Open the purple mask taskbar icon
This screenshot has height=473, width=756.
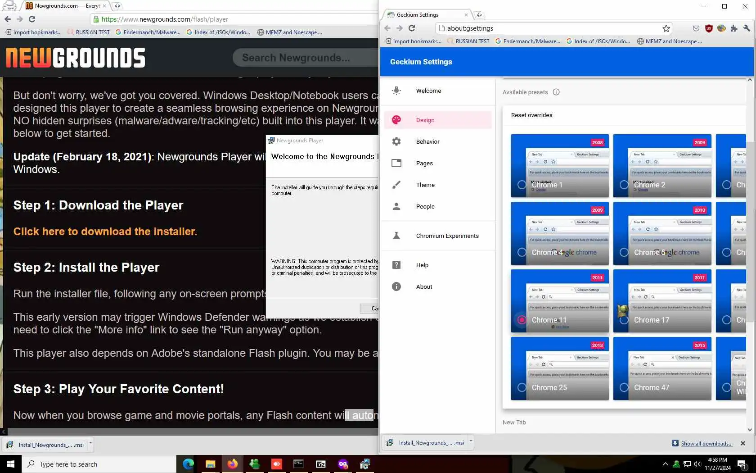pos(343,464)
